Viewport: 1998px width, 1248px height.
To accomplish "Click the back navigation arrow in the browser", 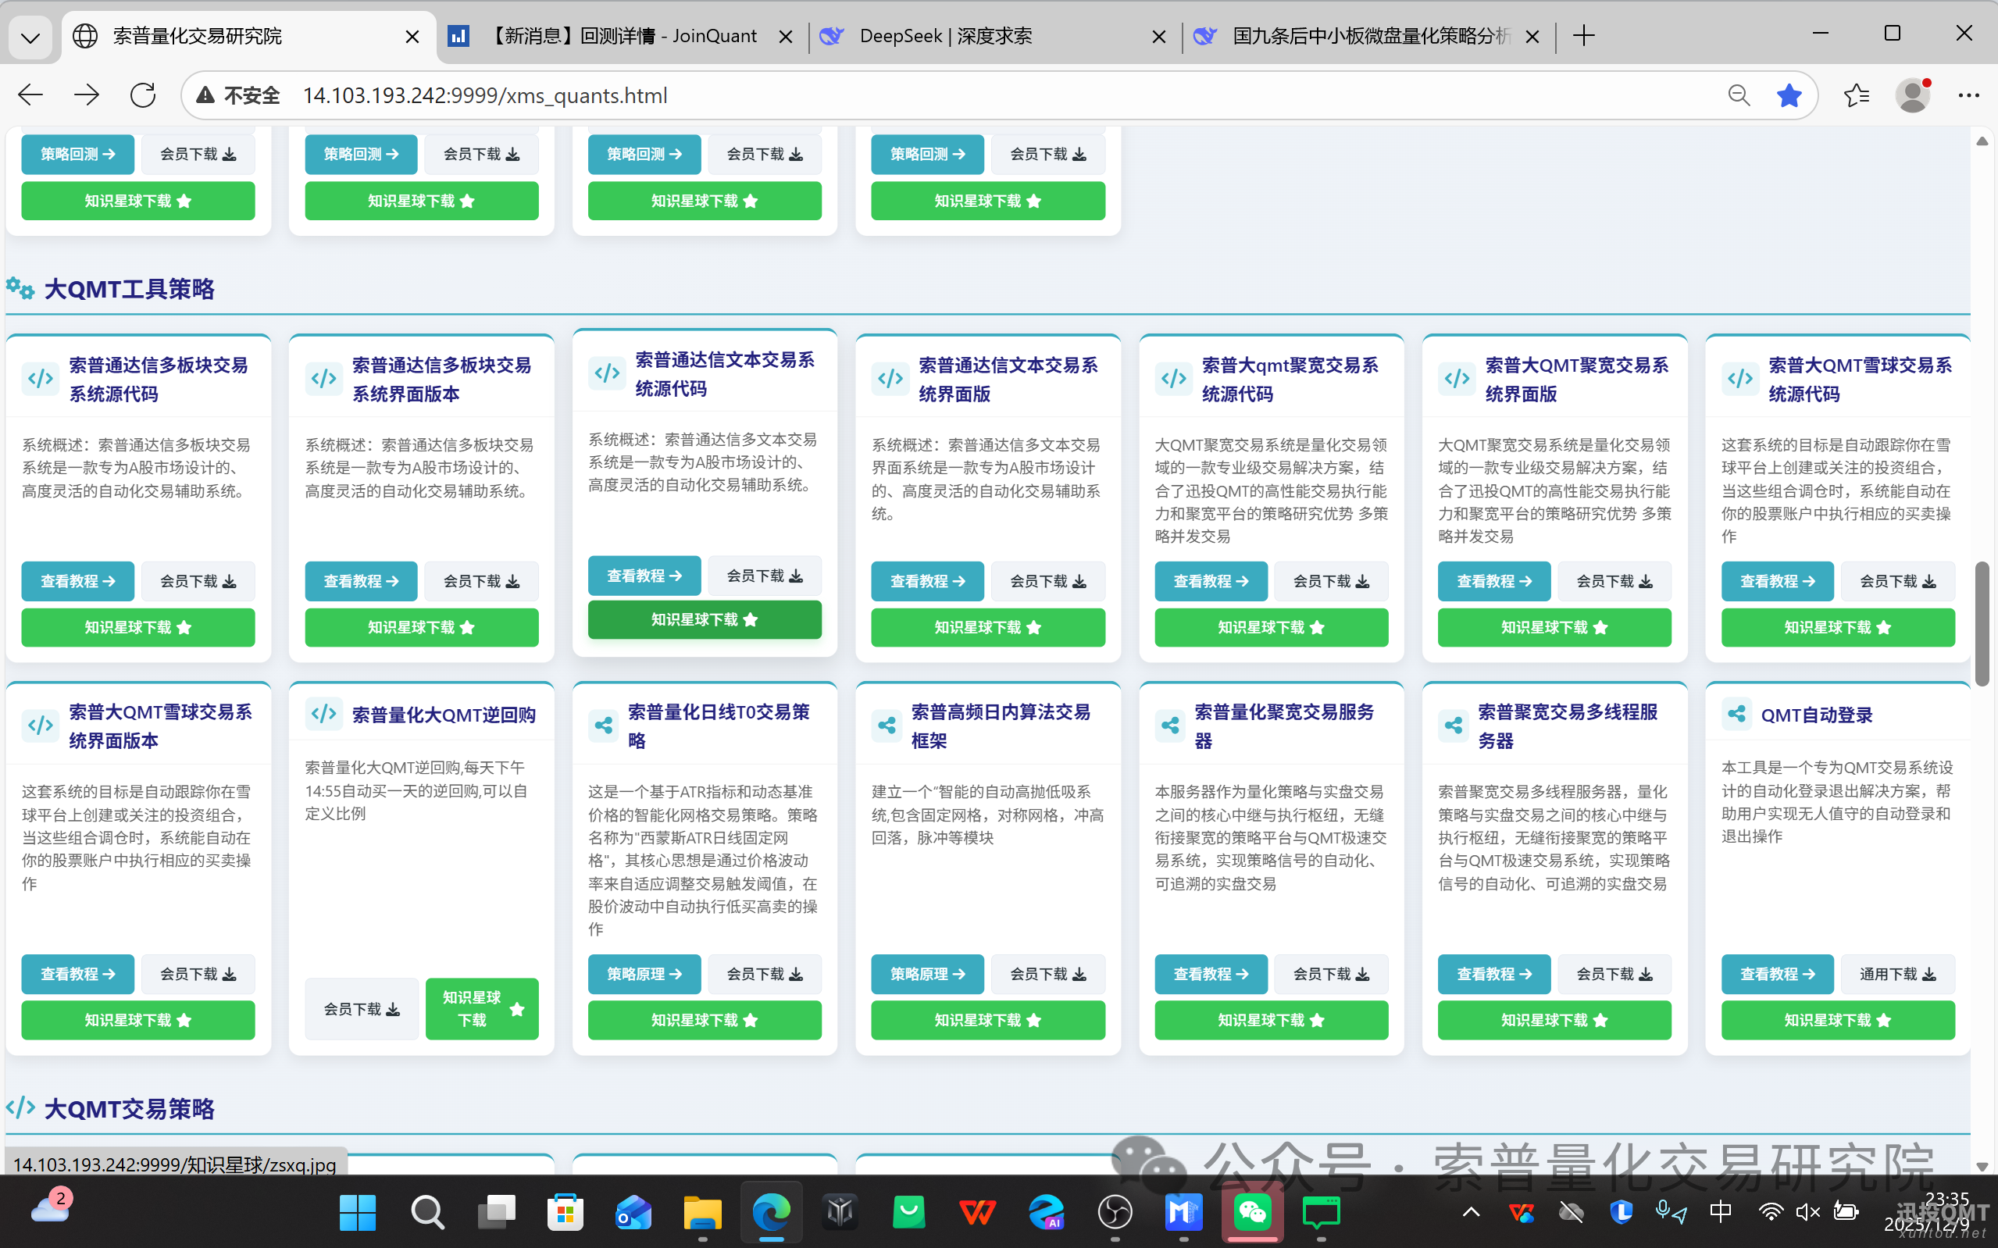I will tap(30, 95).
